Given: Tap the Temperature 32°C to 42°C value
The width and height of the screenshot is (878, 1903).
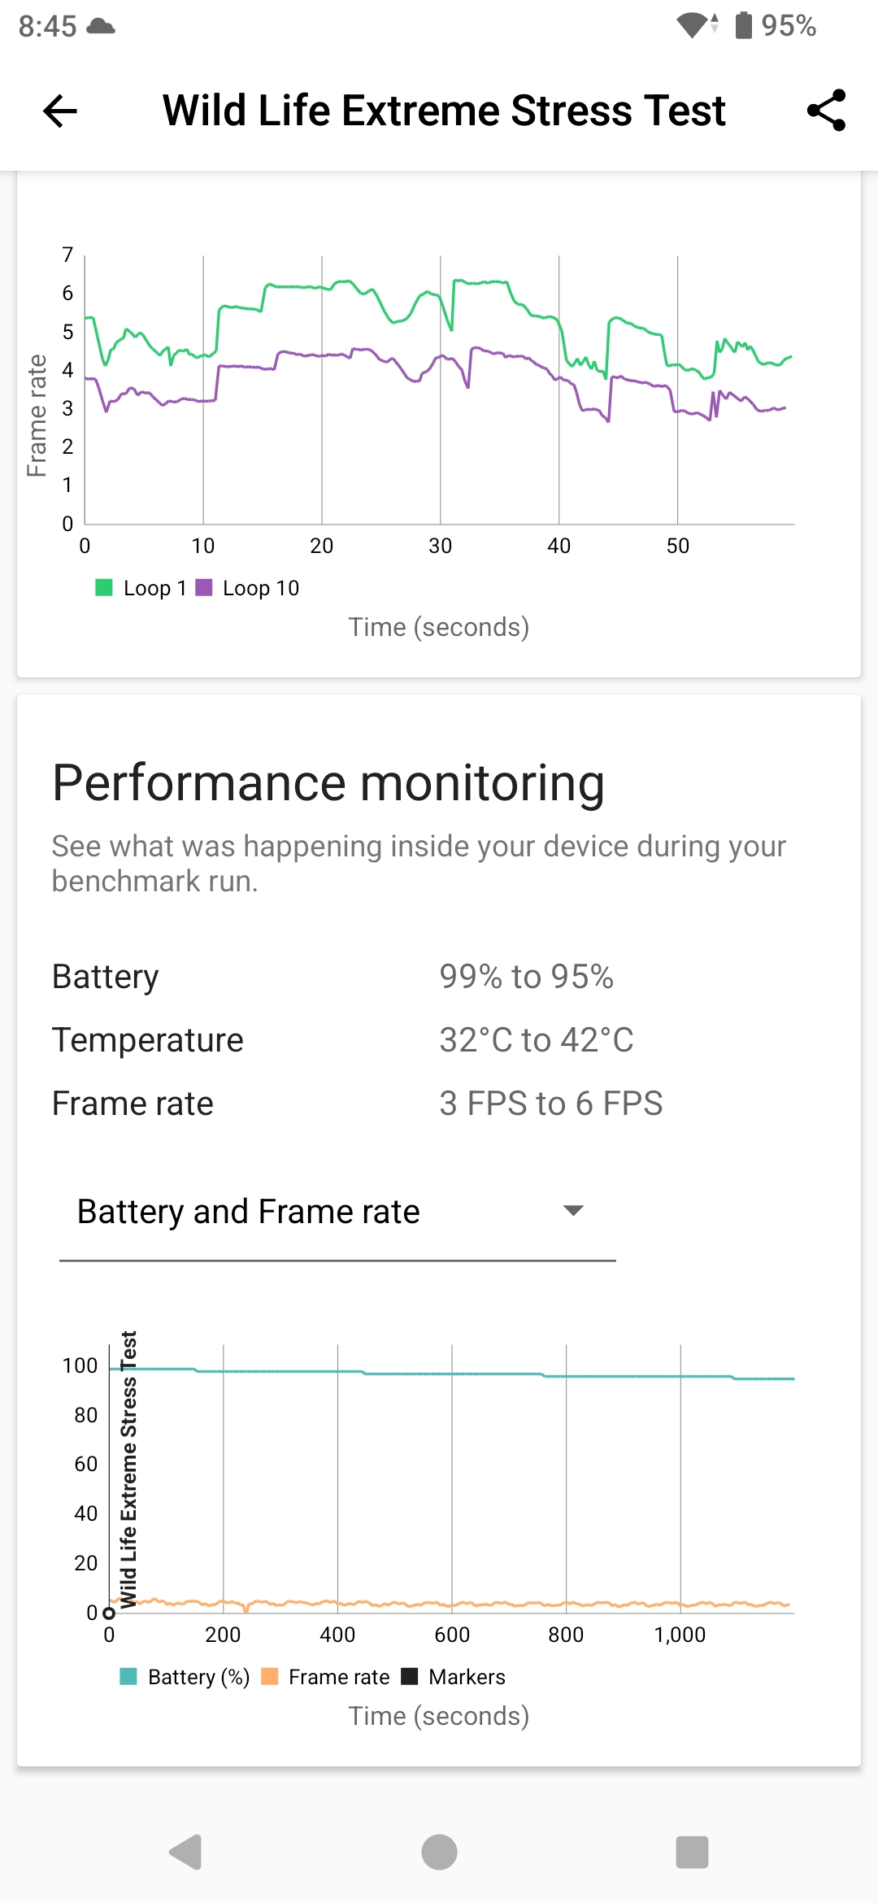Looking at the screenshot, I should click(x=536, y=1040).
